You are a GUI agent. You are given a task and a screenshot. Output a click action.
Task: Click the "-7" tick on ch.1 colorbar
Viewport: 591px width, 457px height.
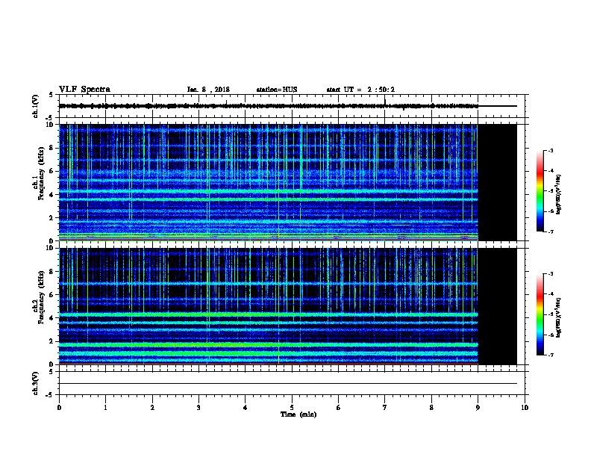550,231
